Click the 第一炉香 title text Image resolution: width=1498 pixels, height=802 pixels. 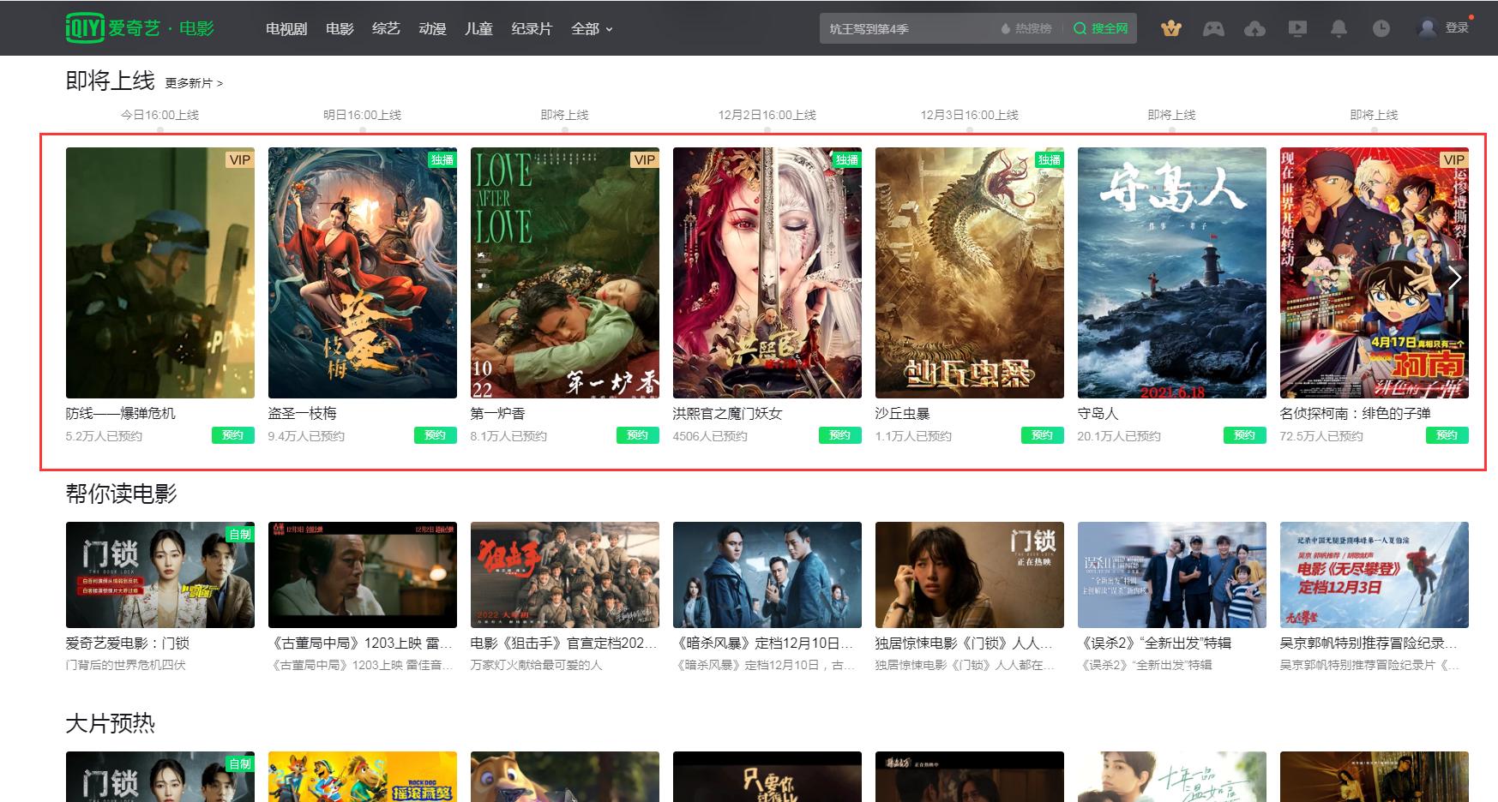pos(498,413)
